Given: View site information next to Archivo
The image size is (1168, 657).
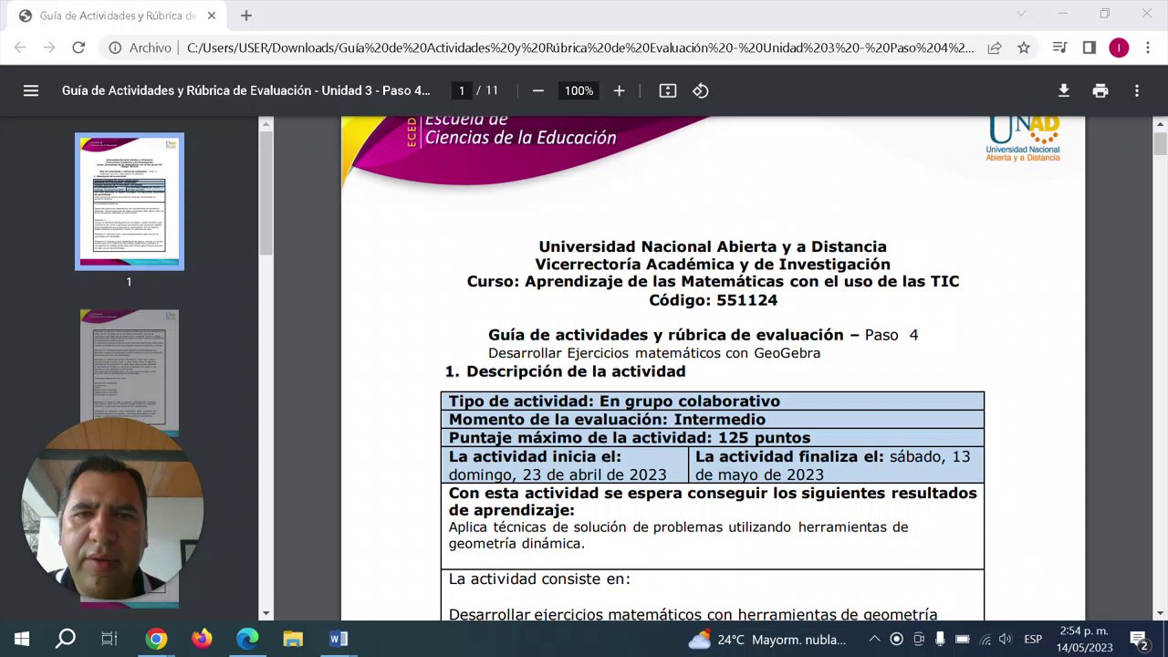Looking at the screenshot, I should point(115,47).
